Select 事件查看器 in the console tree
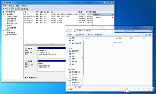The image size is (156, 94). pyautogui.click(x=12, y=19)
